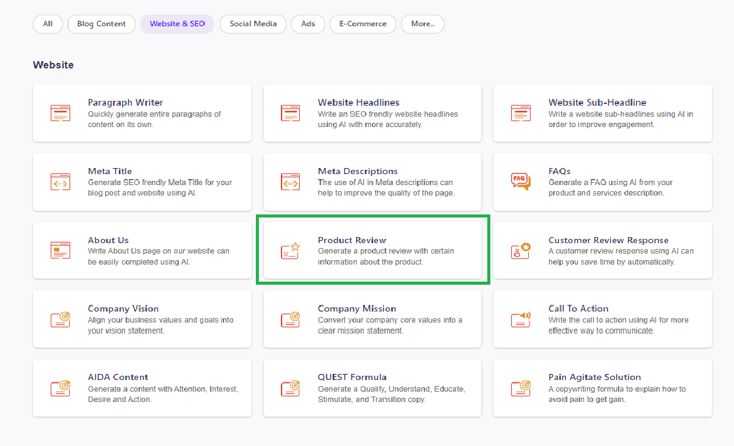Viewport: 734px width, 446px height.
Task: Expand the More.. categories menu
Action: click(423, 24)
